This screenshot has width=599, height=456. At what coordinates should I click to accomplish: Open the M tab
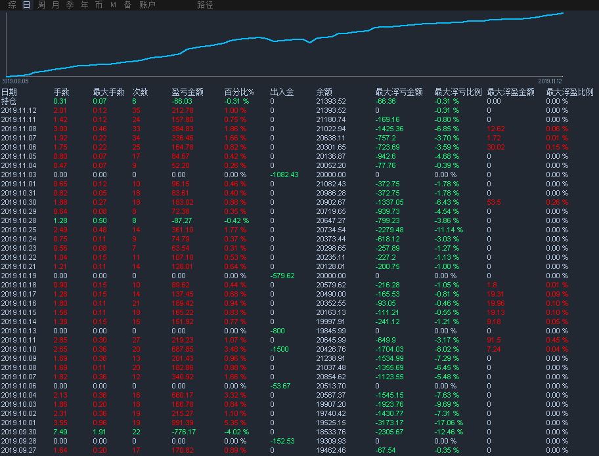(x=113, y=5)
